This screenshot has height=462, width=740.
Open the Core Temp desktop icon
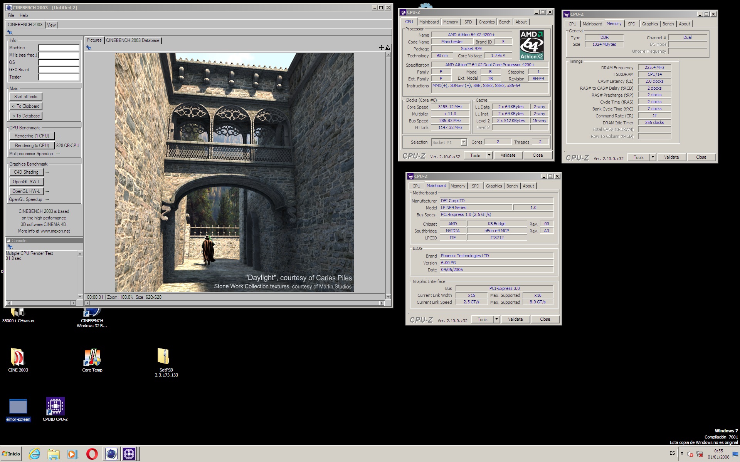coord(92,360)
